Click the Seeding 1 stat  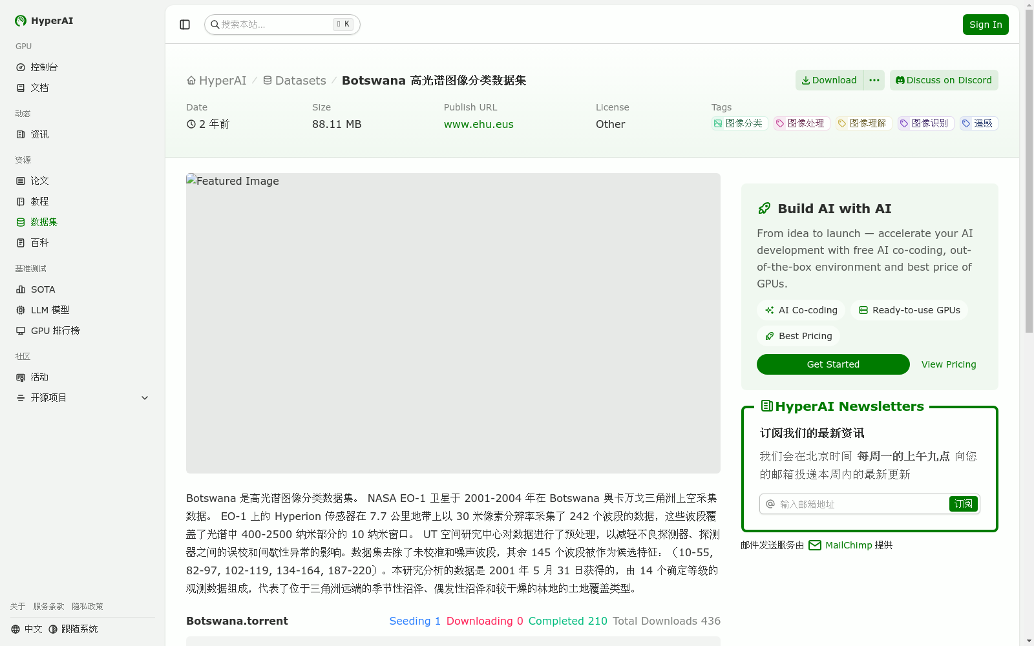[x=415, y=621]
